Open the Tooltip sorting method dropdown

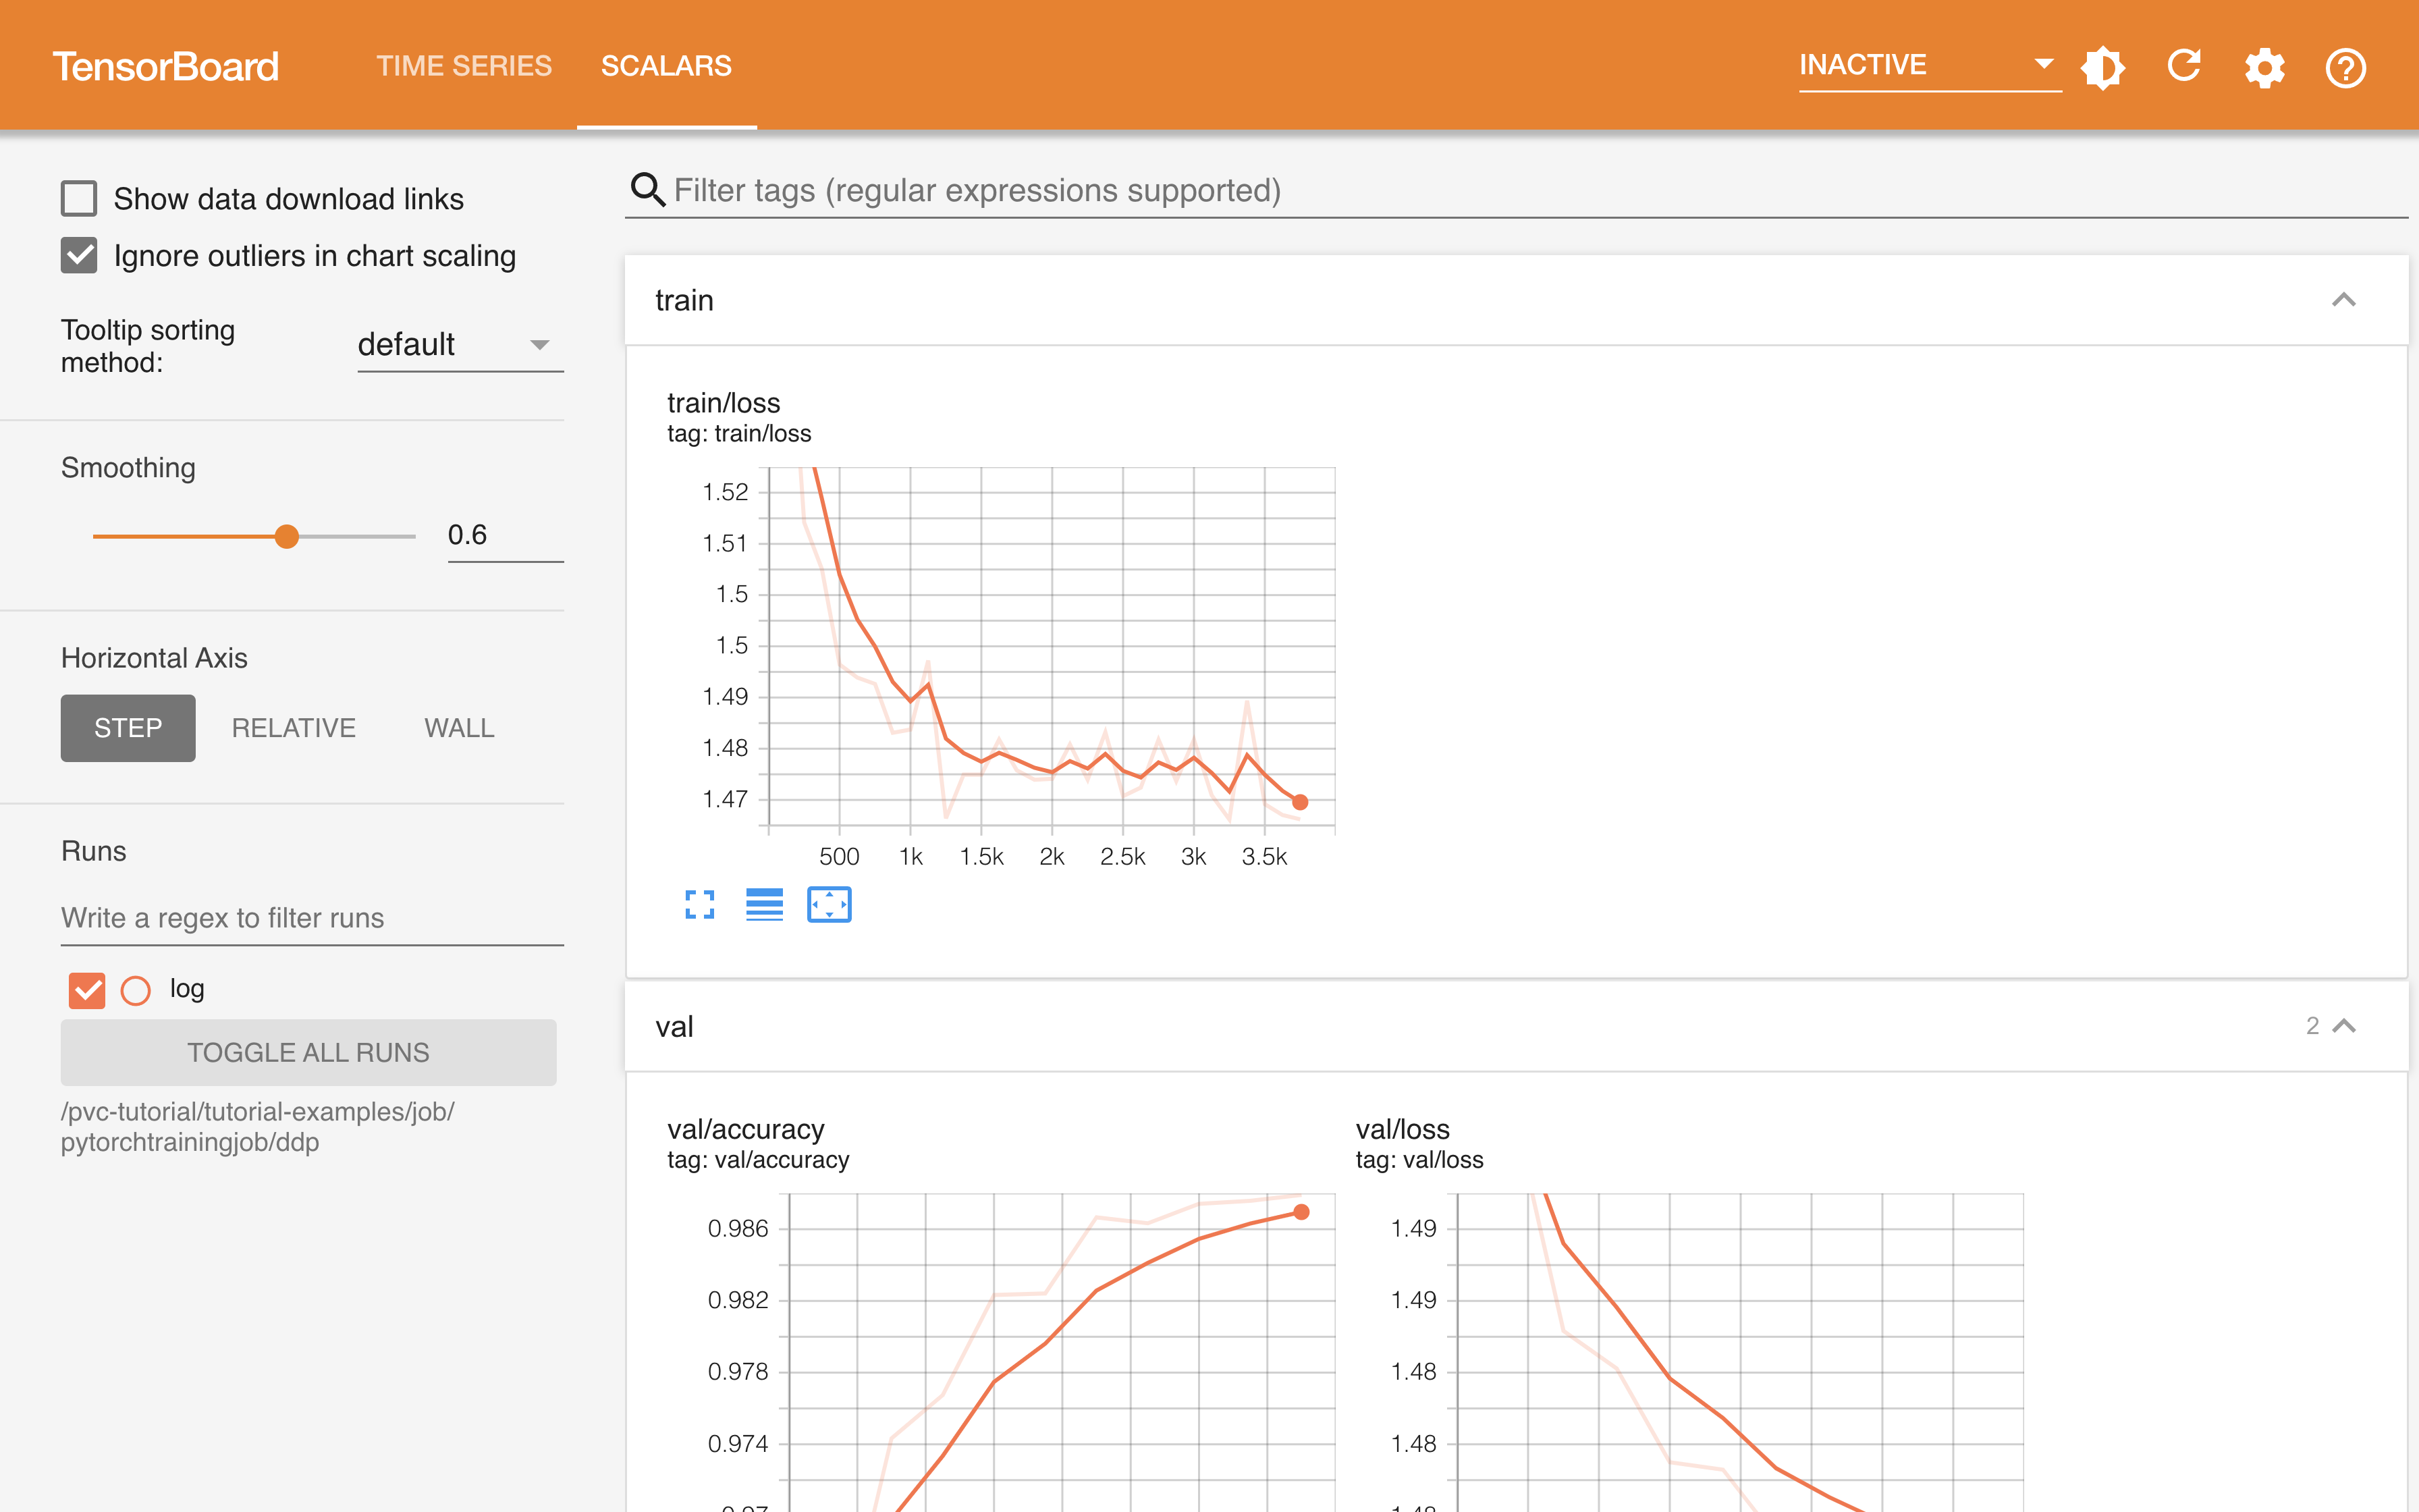coord(460,345)
